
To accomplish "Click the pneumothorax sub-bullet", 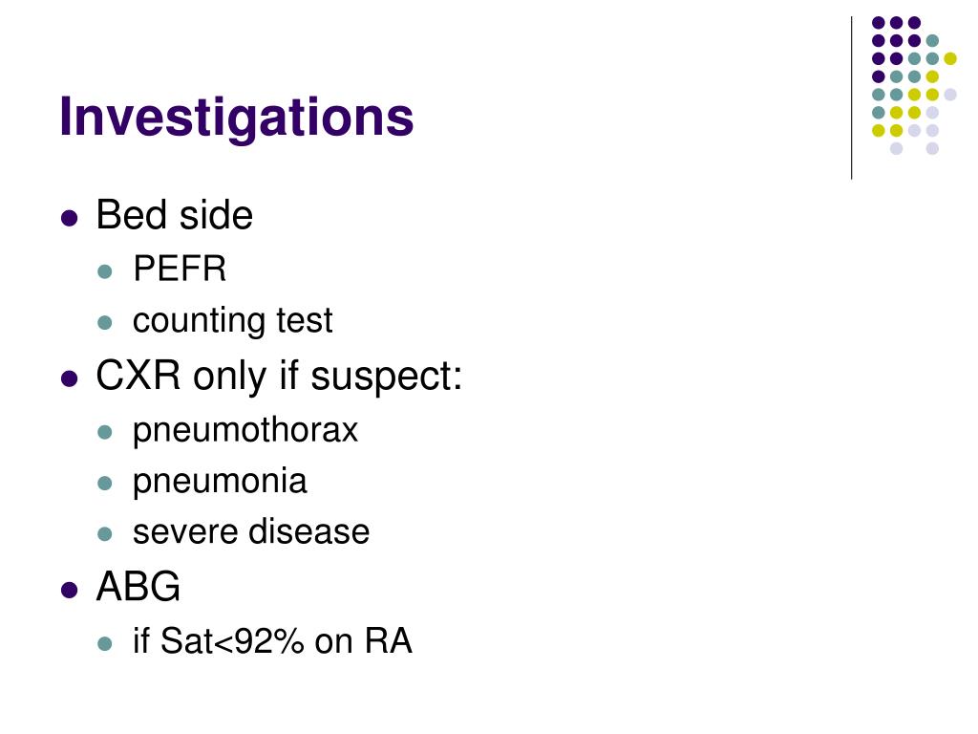I will [x=245, y=431].
